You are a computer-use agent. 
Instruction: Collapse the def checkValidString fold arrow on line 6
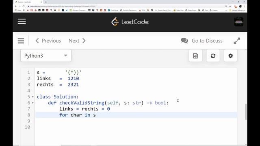(x=32, y=103)
